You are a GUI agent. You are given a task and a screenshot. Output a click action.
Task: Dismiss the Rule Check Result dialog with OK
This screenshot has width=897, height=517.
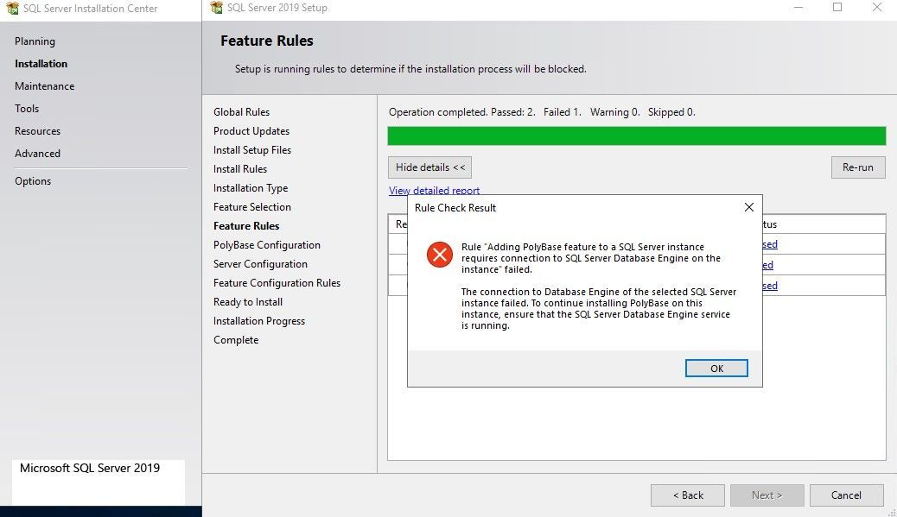[x=716, y=368]
